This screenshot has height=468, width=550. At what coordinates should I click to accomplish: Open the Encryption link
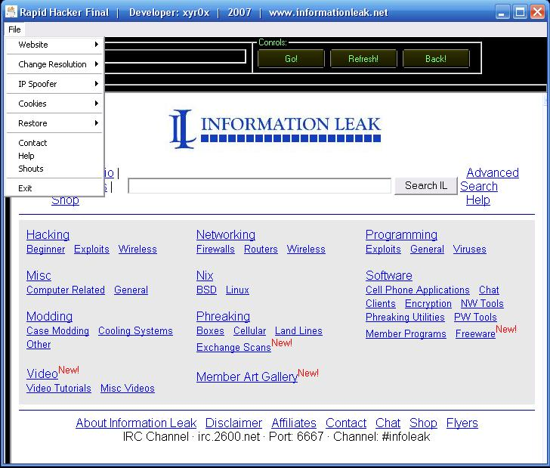pyautogui.click(x=428, y=304)
